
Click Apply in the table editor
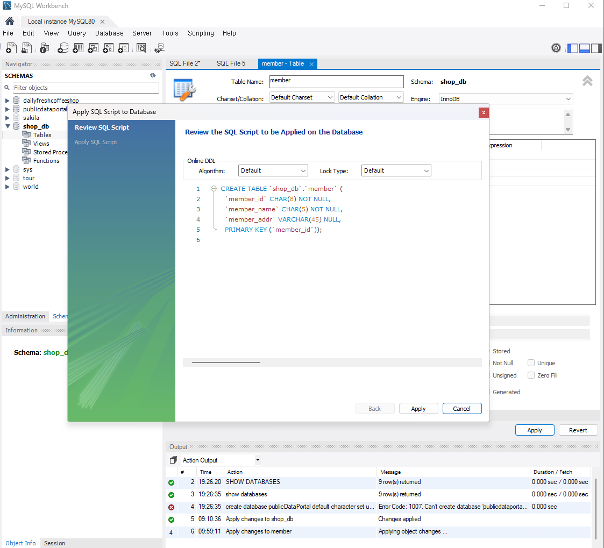[x=535, y=430]
